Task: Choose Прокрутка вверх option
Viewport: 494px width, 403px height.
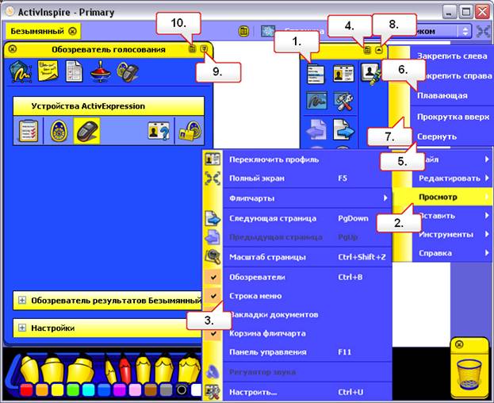Action: (x=452, y=117)
